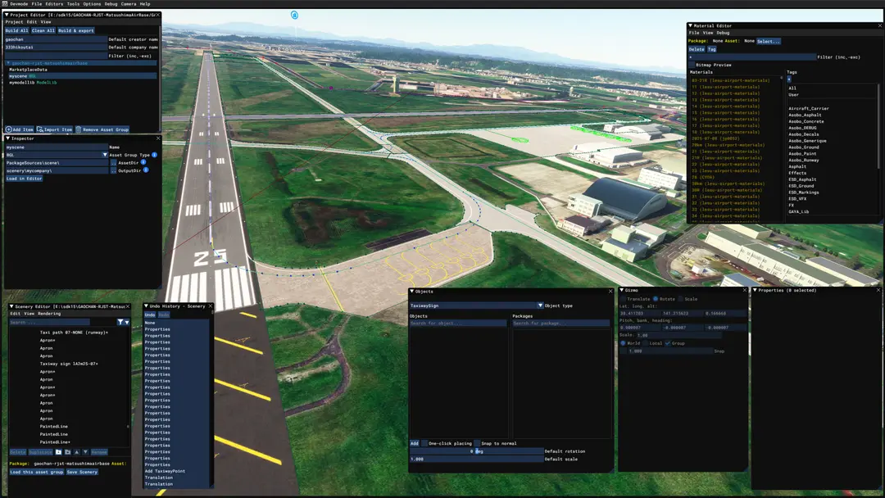The image size is (885, 498).
Task: Click the move-to-folder icon in Scenery Editor
Action: 67,452
